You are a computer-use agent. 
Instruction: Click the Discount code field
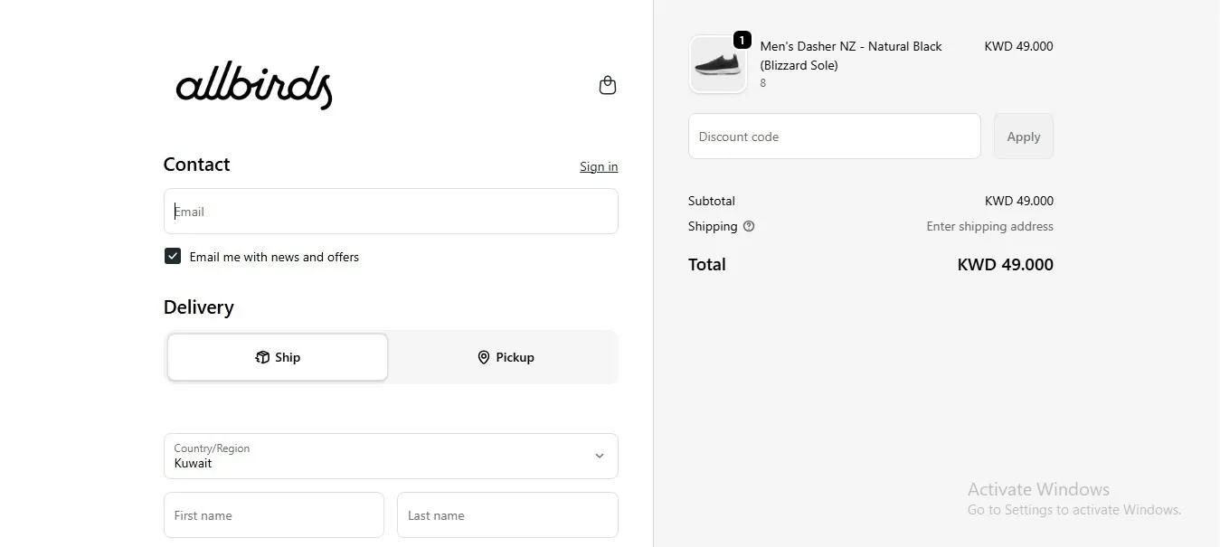tap(835, 137)
